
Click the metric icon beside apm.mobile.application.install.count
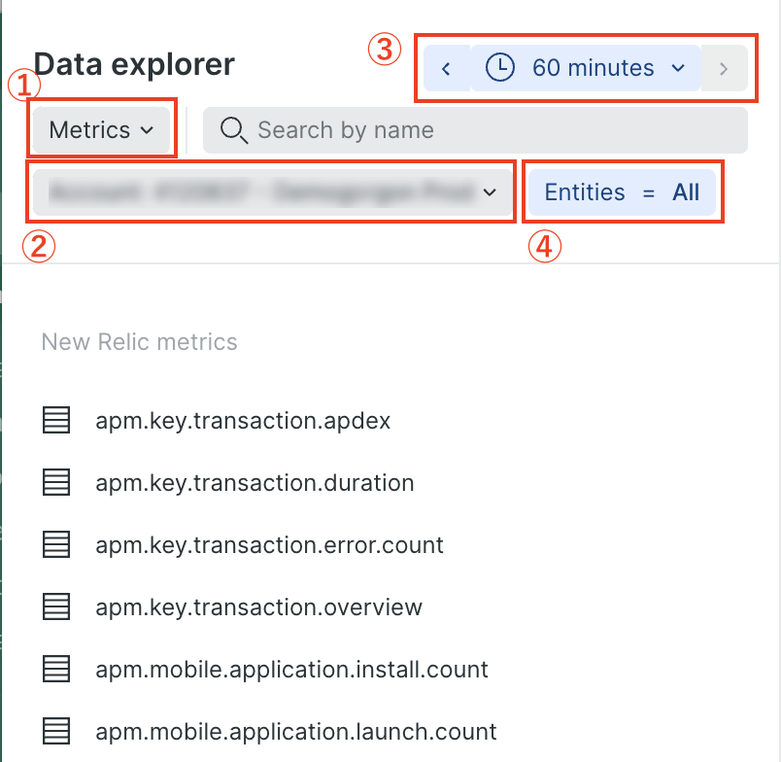point(55,669)
